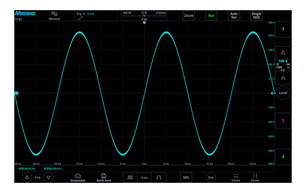Screen dimensions: 306x193
Task: Click the single-pulse timebase icon
Action: coord(159,177)
